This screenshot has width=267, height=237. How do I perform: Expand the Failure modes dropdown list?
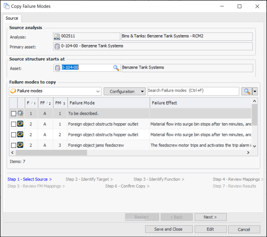pos(98,91)
